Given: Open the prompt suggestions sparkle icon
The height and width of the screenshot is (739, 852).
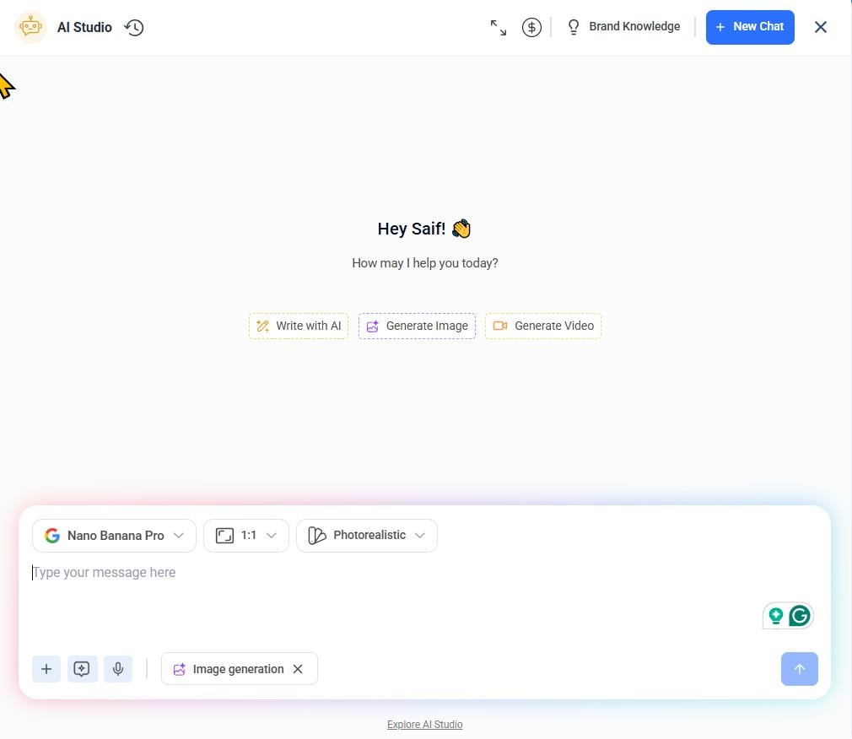Looking at the screenshot, I should click(x=82, y=668).
